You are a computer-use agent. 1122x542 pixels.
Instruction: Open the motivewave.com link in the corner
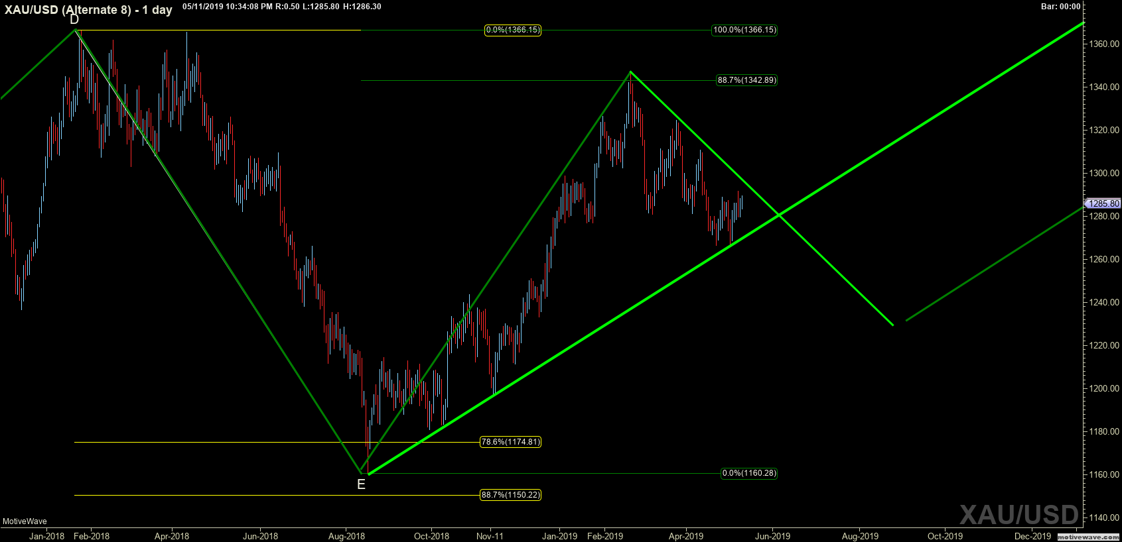1089,537
